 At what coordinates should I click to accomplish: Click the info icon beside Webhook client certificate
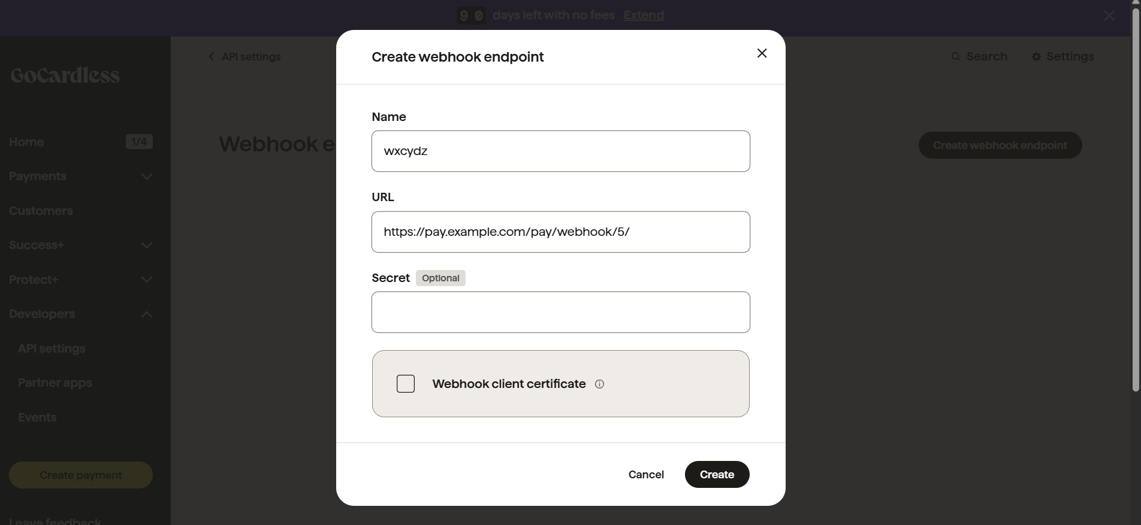point(599,384)
